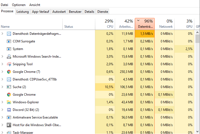200x134 pixels.
Task: Switch to the Leistung tab
Action: [x=23, y=12]
